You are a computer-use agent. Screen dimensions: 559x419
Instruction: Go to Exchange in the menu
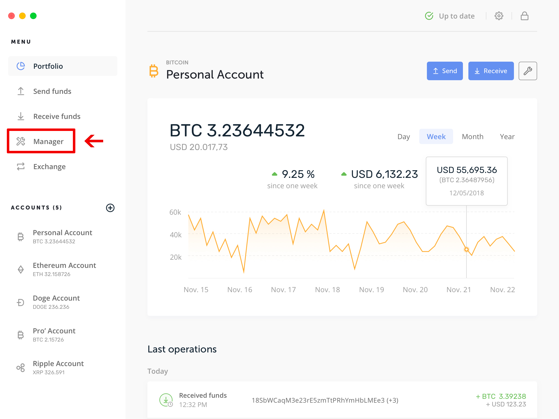[x=49, y=167]
